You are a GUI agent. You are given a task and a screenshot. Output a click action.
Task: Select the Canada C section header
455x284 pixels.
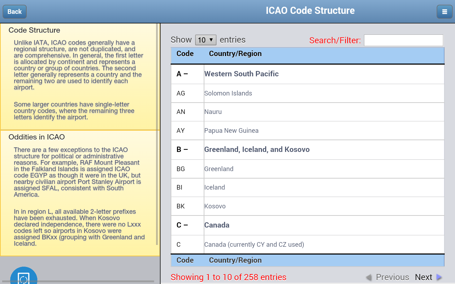[217, 225]
